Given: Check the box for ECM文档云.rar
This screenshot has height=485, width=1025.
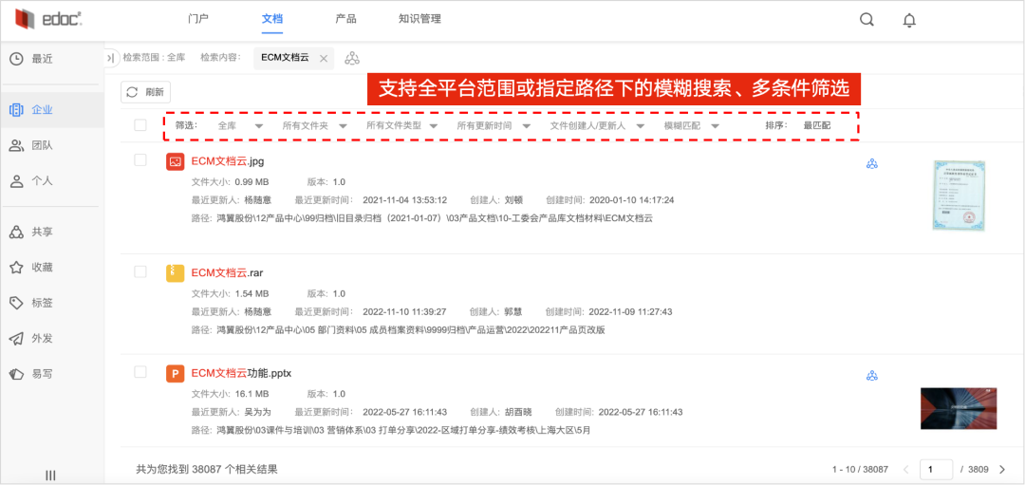Looking at the screenshot, I should tap(140, 271).
